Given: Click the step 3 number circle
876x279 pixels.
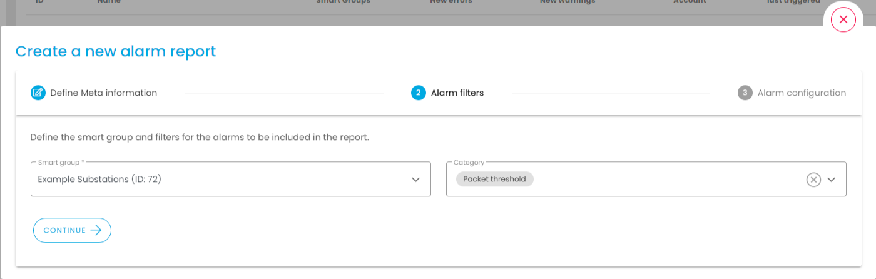Looking at the screenshot, I should coord(745,93).
